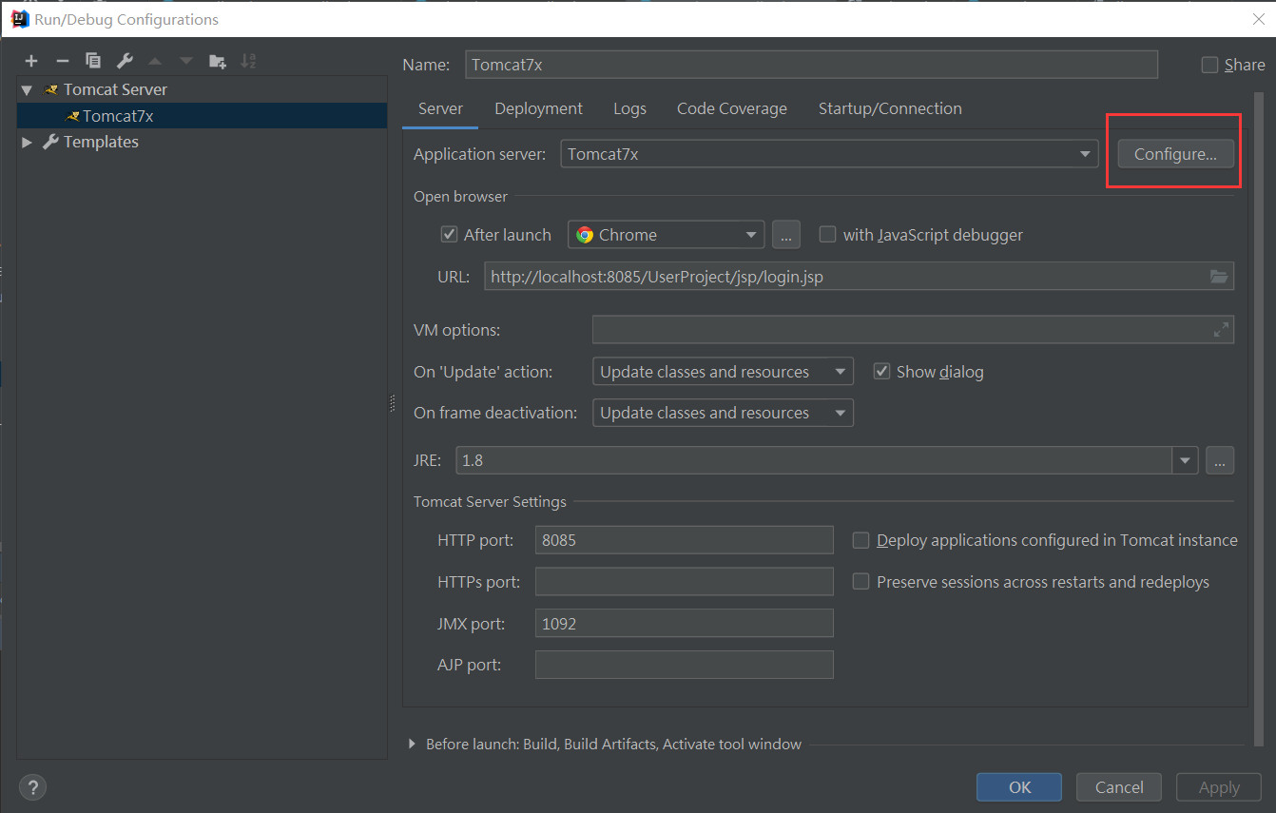Screen dimensions: 1276x813
Task: Open the JRE version dropdown arrow
Action: [x=1185, y=460]
